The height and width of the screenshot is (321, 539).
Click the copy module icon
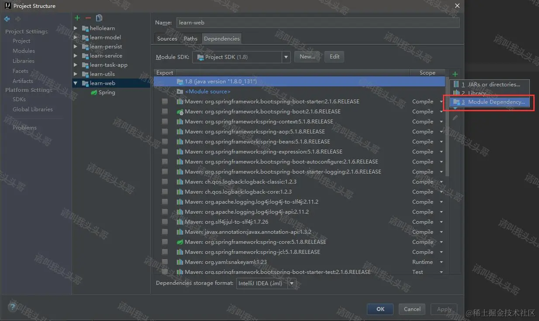(x=99, y=18)
